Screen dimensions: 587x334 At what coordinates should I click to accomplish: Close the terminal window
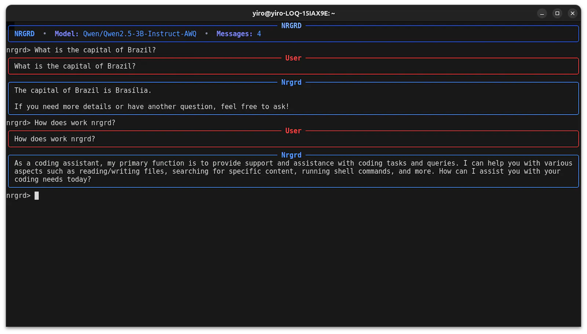[x=572, y=14]
